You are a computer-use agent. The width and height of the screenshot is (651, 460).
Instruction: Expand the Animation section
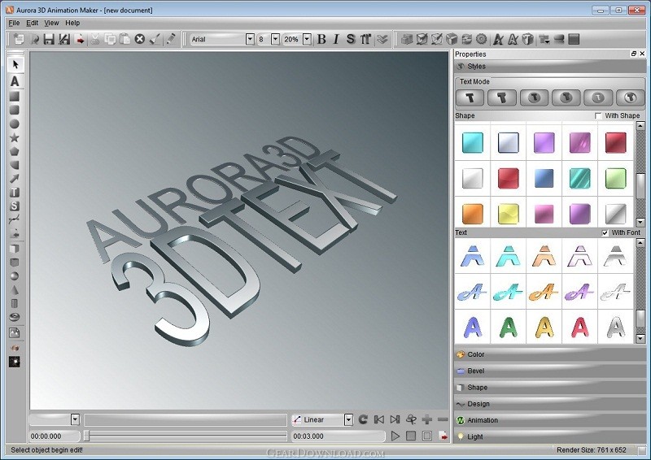[550, 420]
